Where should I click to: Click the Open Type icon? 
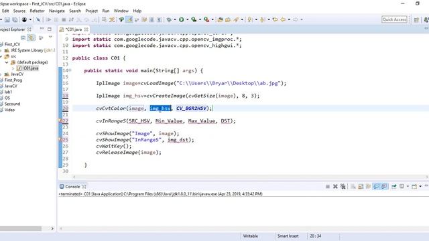tap(221, 19)
